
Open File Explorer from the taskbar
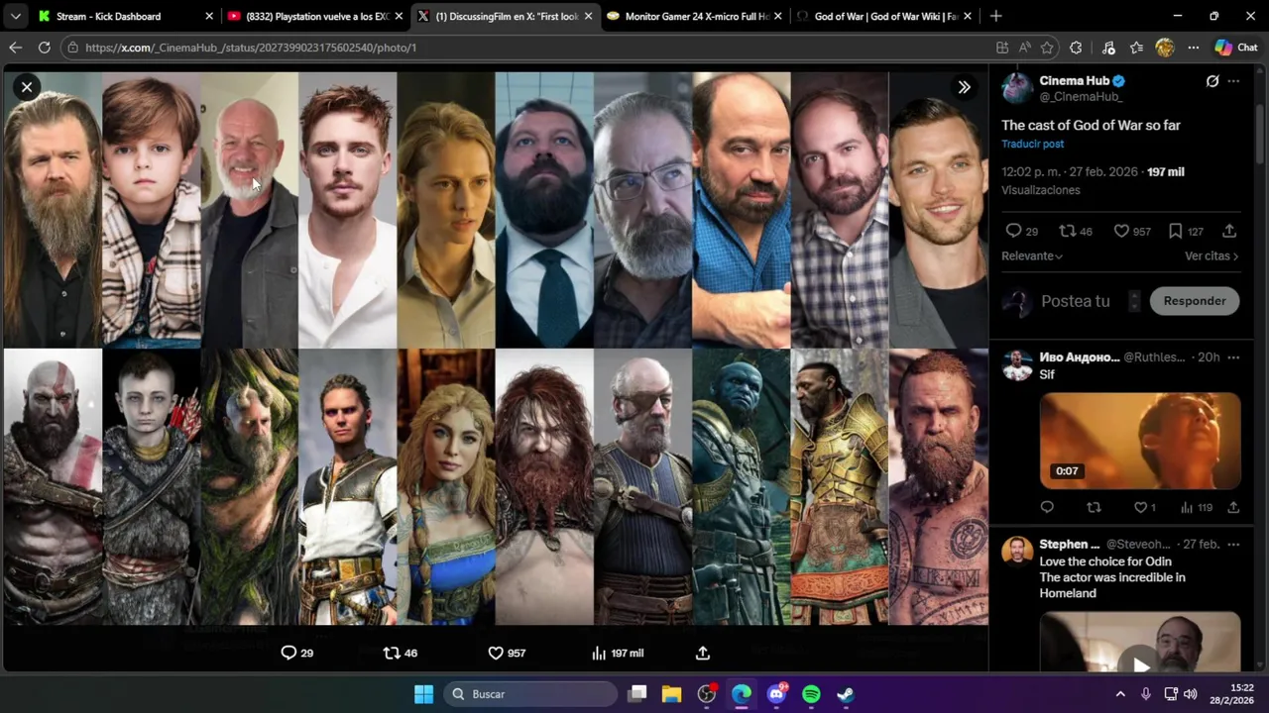tap(671, 694)
